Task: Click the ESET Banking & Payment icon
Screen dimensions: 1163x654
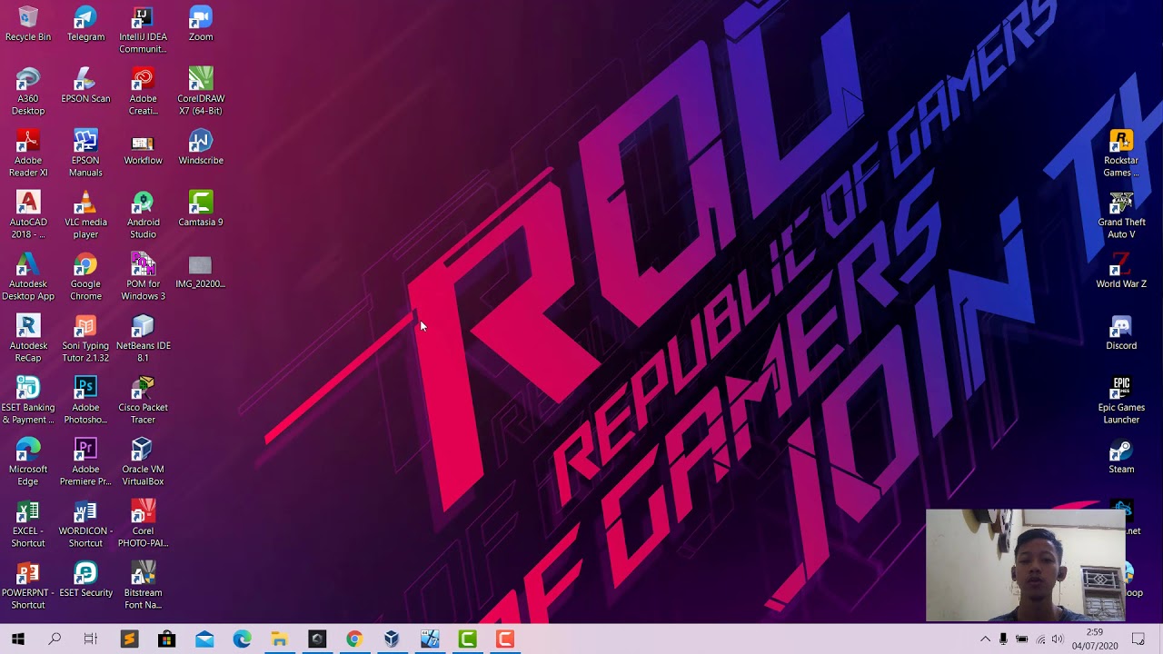Action: [28, 401]
